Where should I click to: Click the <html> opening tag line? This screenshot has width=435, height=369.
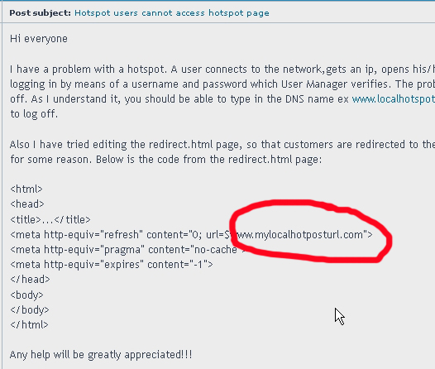click(x=26, y=189)
